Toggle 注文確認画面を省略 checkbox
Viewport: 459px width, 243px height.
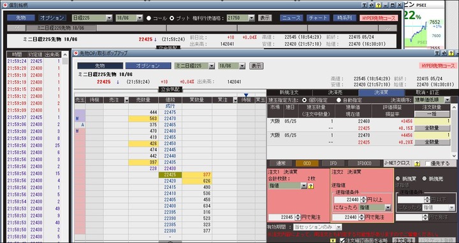[342, 240]
